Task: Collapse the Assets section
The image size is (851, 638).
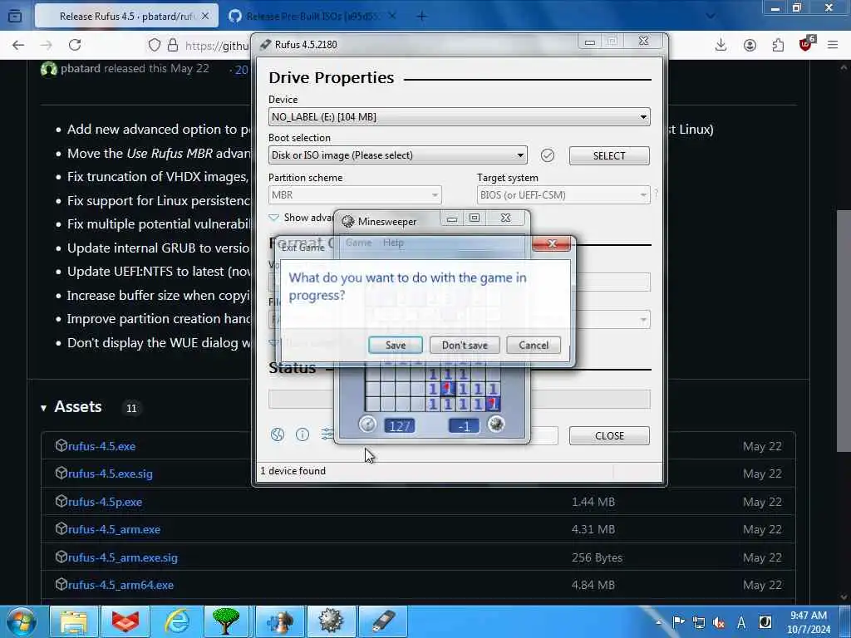Action: [43, 407]
